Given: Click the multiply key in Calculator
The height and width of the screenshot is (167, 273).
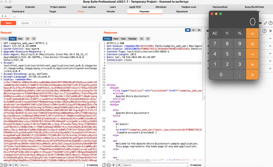Looking at the screenshot, I should click(x=252, y=43).
